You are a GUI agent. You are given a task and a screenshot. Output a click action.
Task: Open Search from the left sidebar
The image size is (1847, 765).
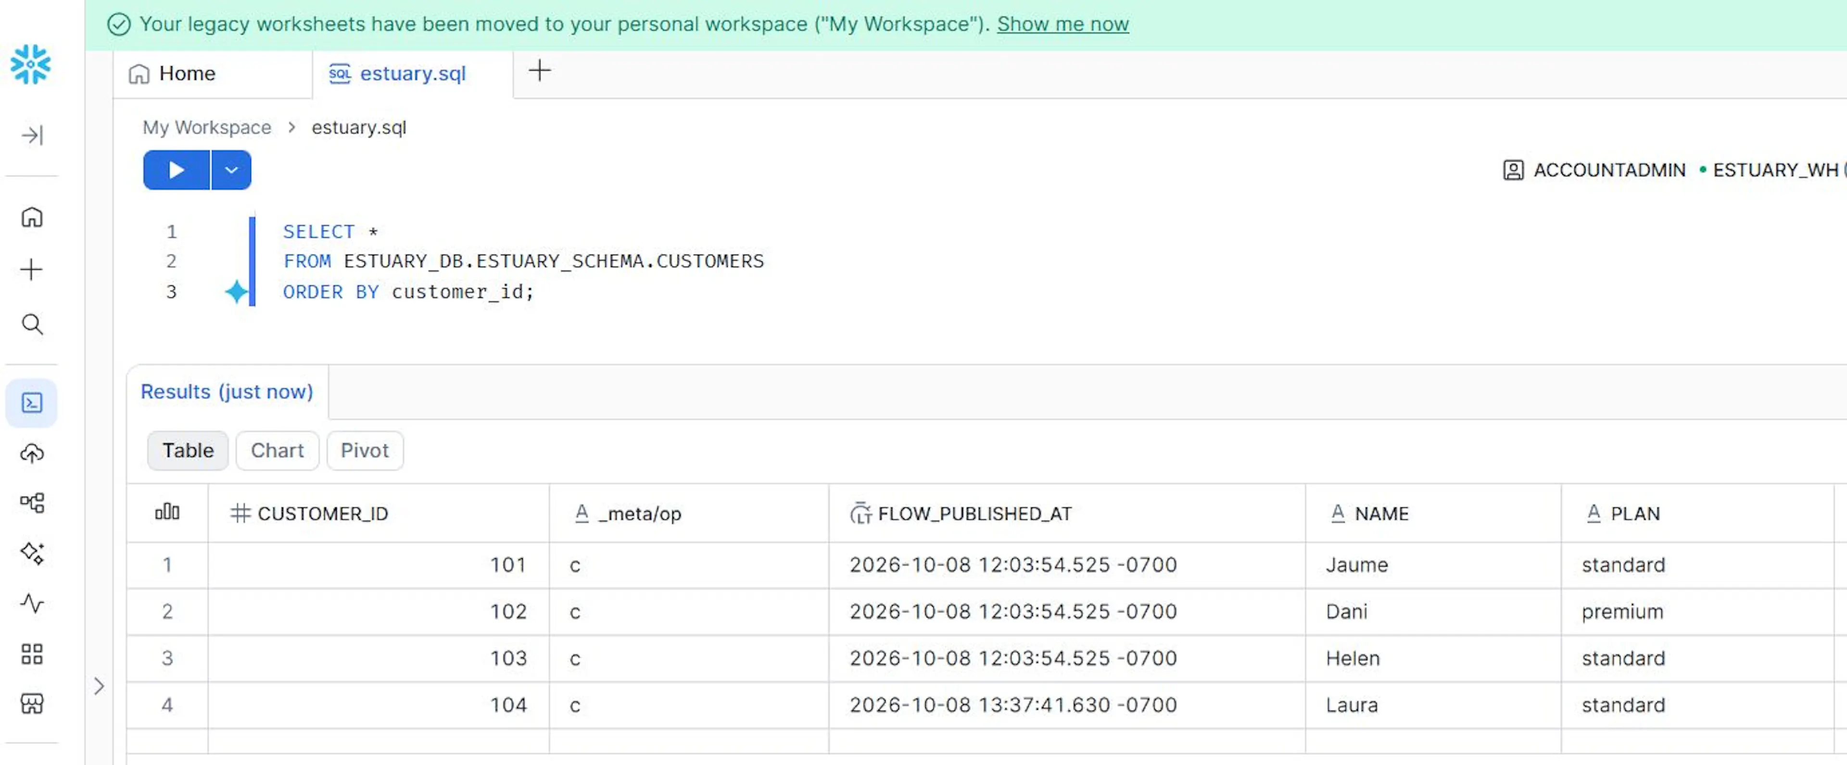(32, 324)
